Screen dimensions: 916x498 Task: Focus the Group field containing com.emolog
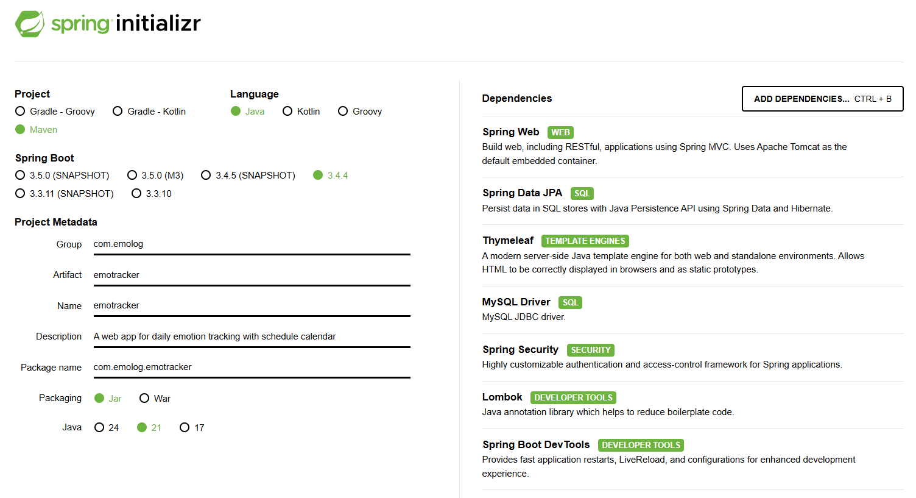pos(252,244)
